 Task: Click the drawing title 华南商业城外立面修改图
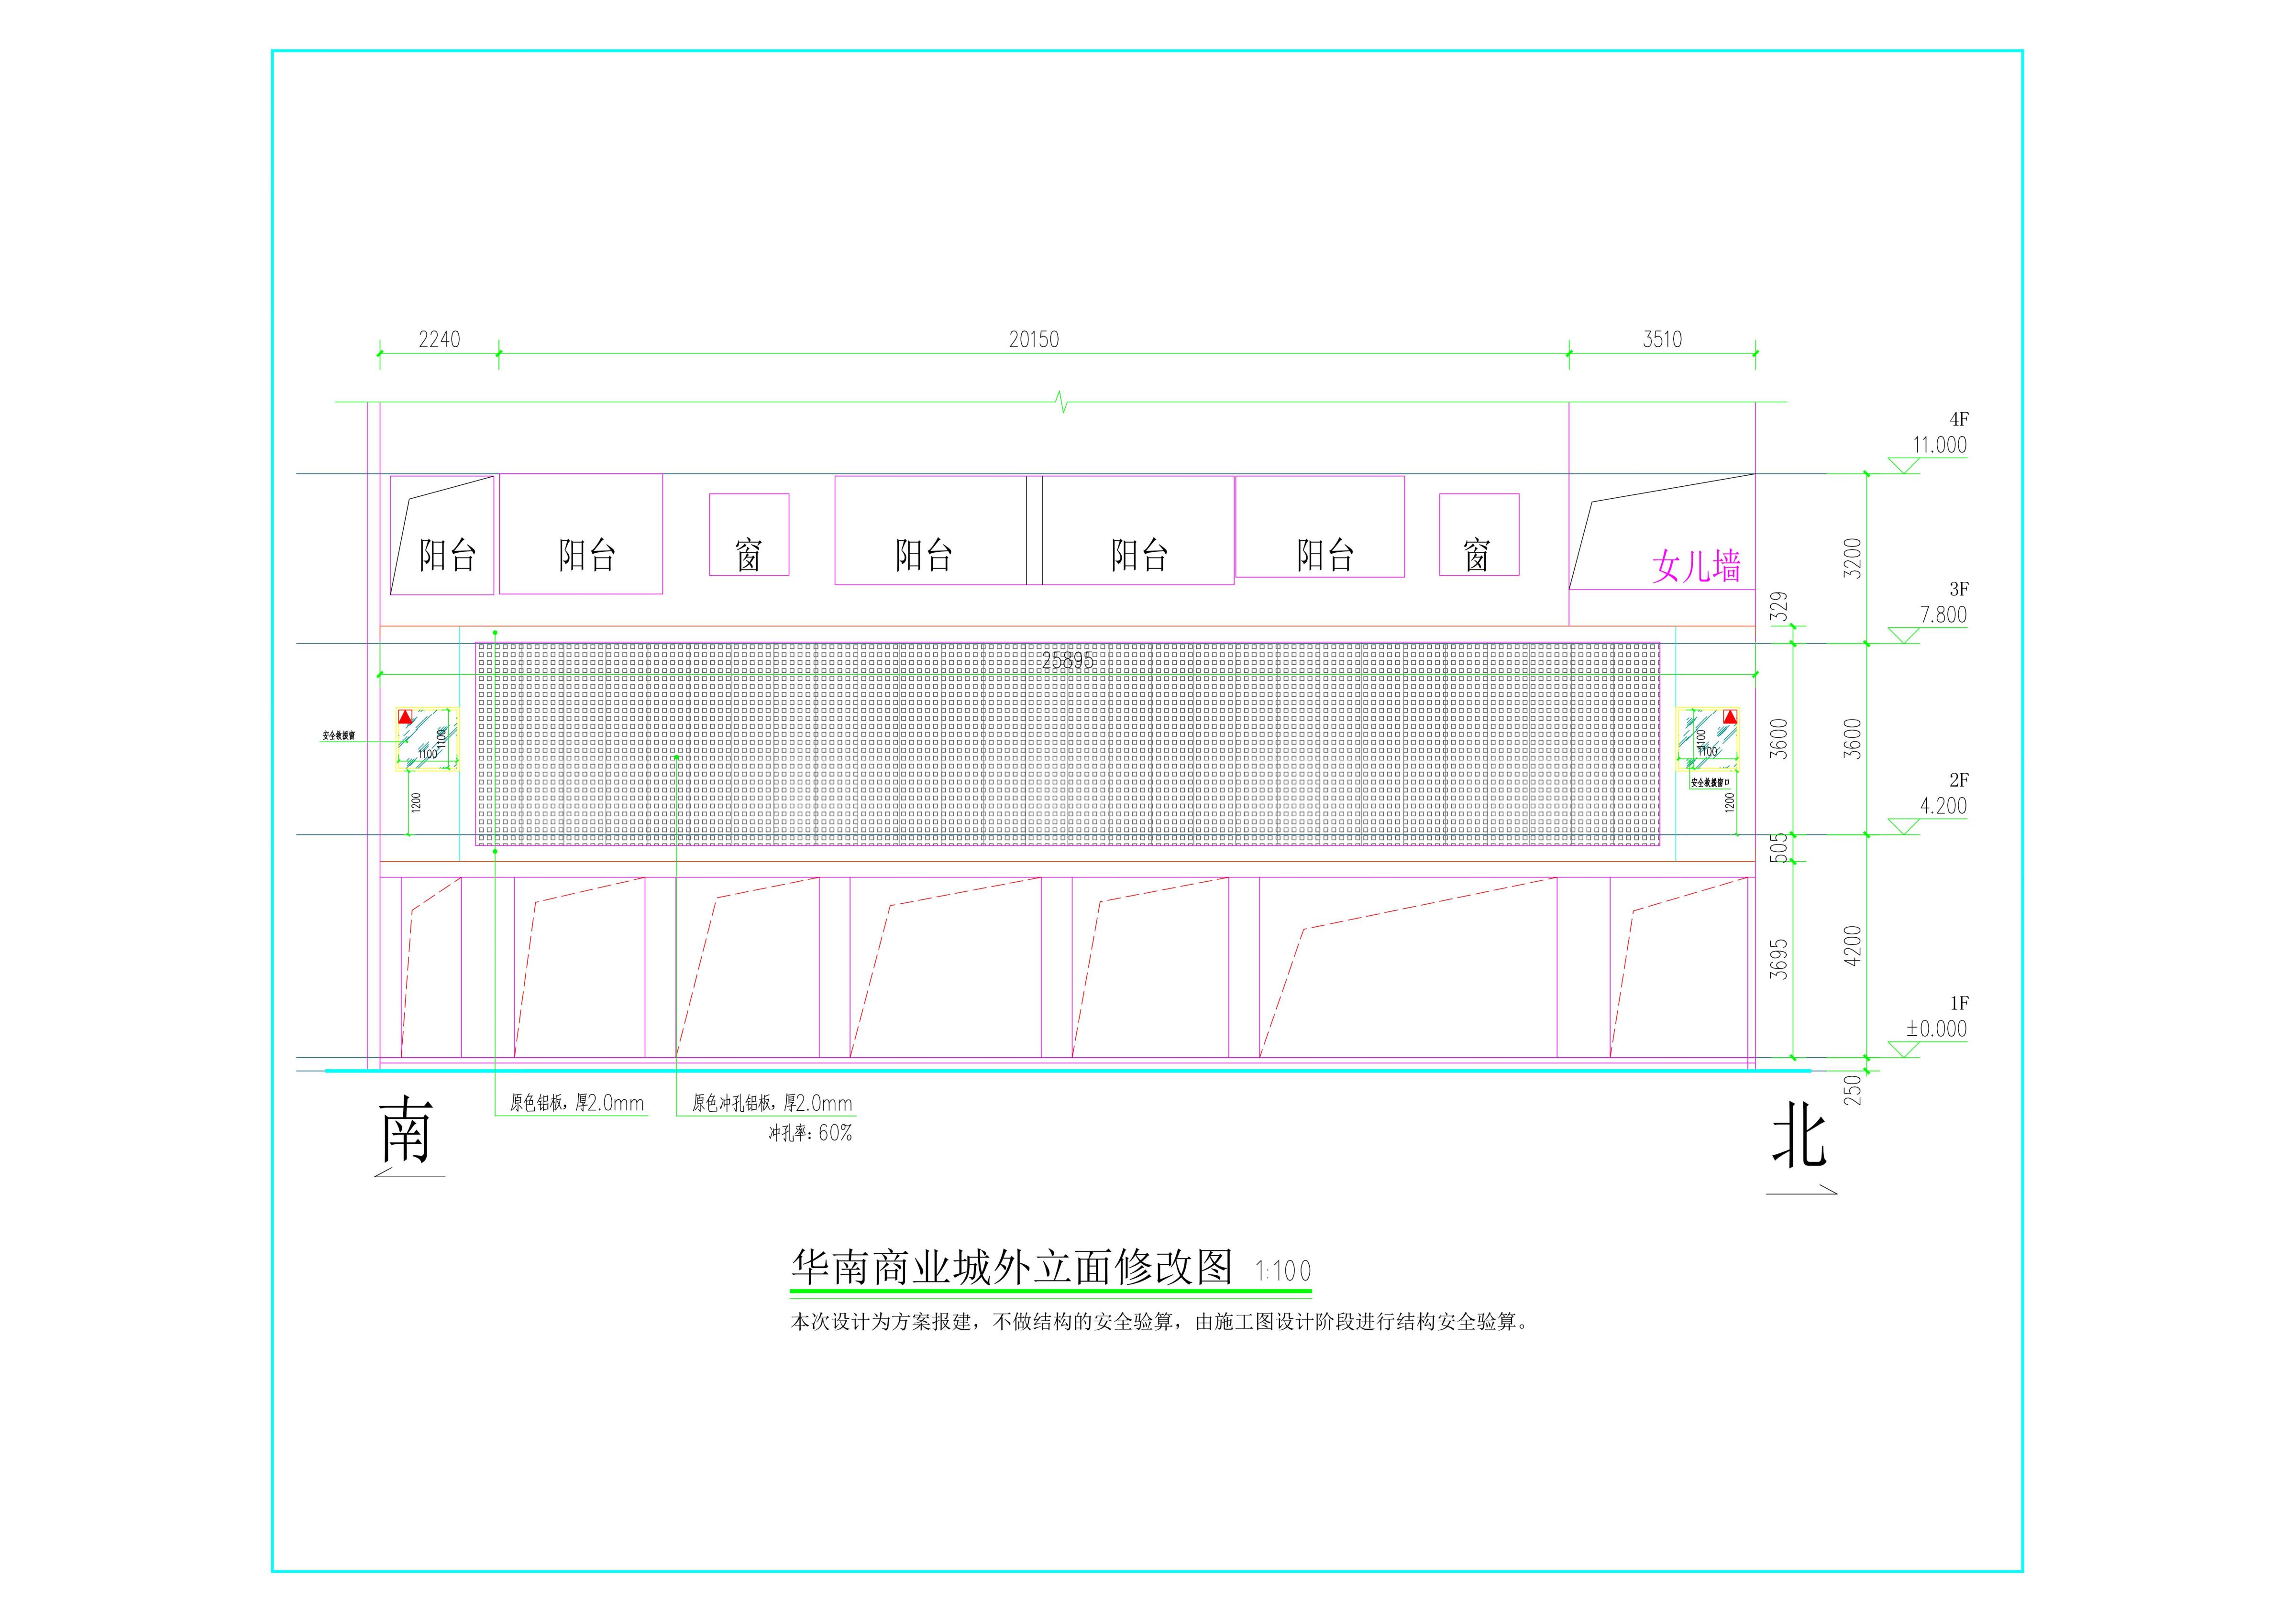coord(1012,1267)
